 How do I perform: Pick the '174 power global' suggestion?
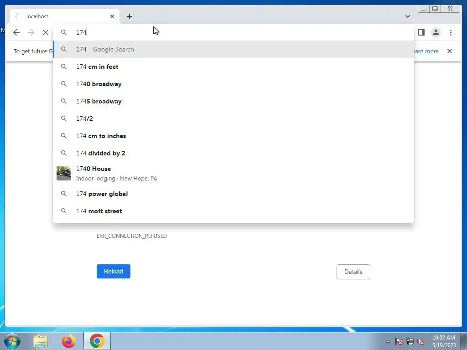tap(233, 194)
